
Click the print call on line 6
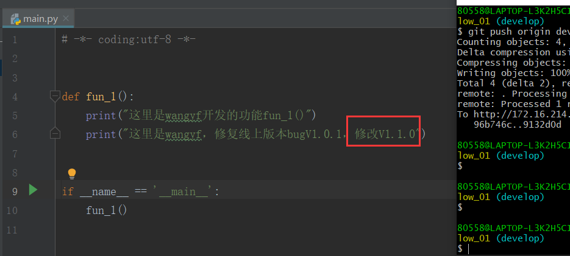(x=101, y=134)
